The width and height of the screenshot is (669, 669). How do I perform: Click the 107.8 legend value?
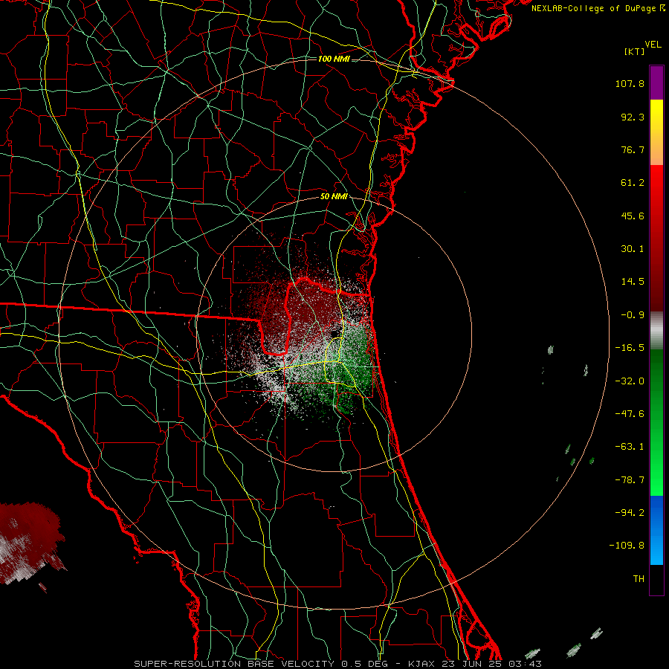point(630,83)
